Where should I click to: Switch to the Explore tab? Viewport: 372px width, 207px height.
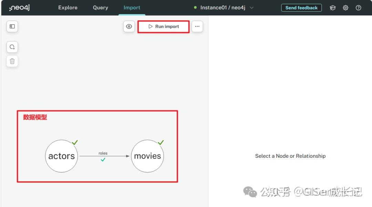pyautogui.click(x=68, y=7)
